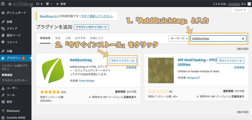
Task: Visit site via home icon
Action: click(x=10, y=4)
